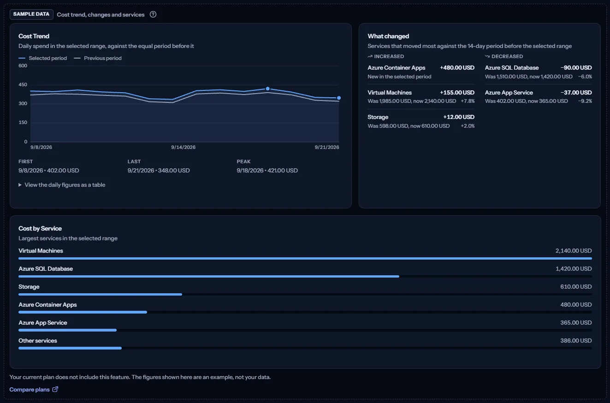Screen dimensions: 610x403
Task: Click the What changed heading
Action: pyautogui.click(x=388, y=36)
